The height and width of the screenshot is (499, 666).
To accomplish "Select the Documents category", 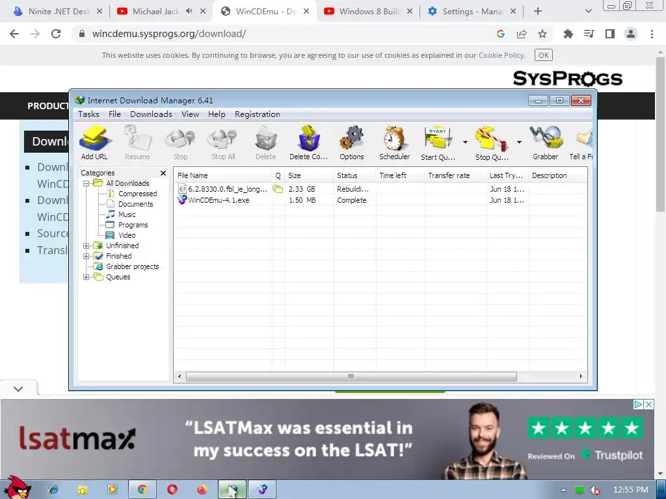I will click(x=135, y=204).
